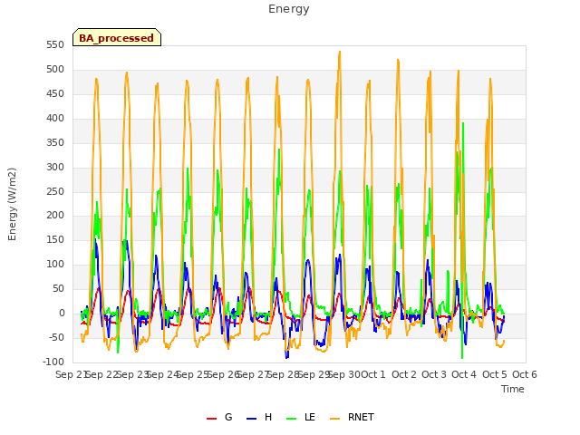Click the Oct 1 x-axis date label
This screenshot has width=580, height=435.
[x=373, y=374]
